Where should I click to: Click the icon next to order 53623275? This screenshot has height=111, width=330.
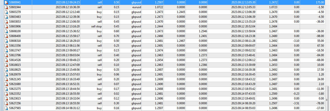(6, 89)
